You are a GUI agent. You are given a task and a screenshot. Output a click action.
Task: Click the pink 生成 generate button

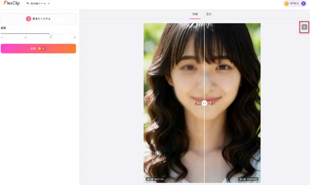point(39,49)
